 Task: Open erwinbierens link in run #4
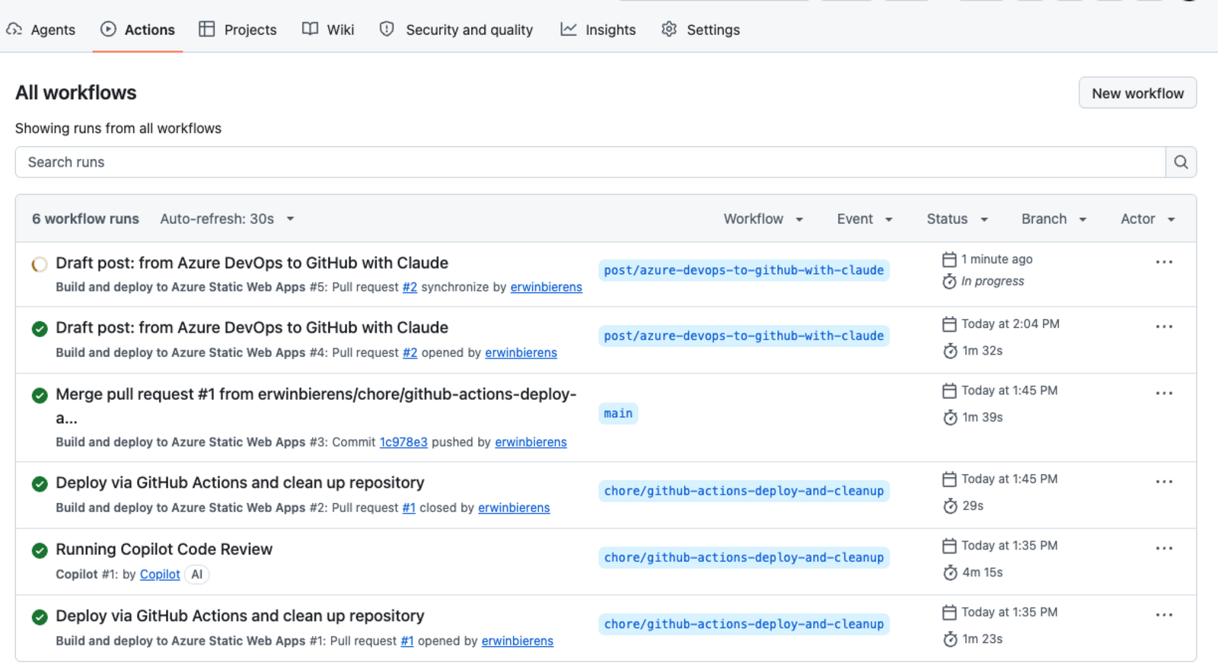521,352
